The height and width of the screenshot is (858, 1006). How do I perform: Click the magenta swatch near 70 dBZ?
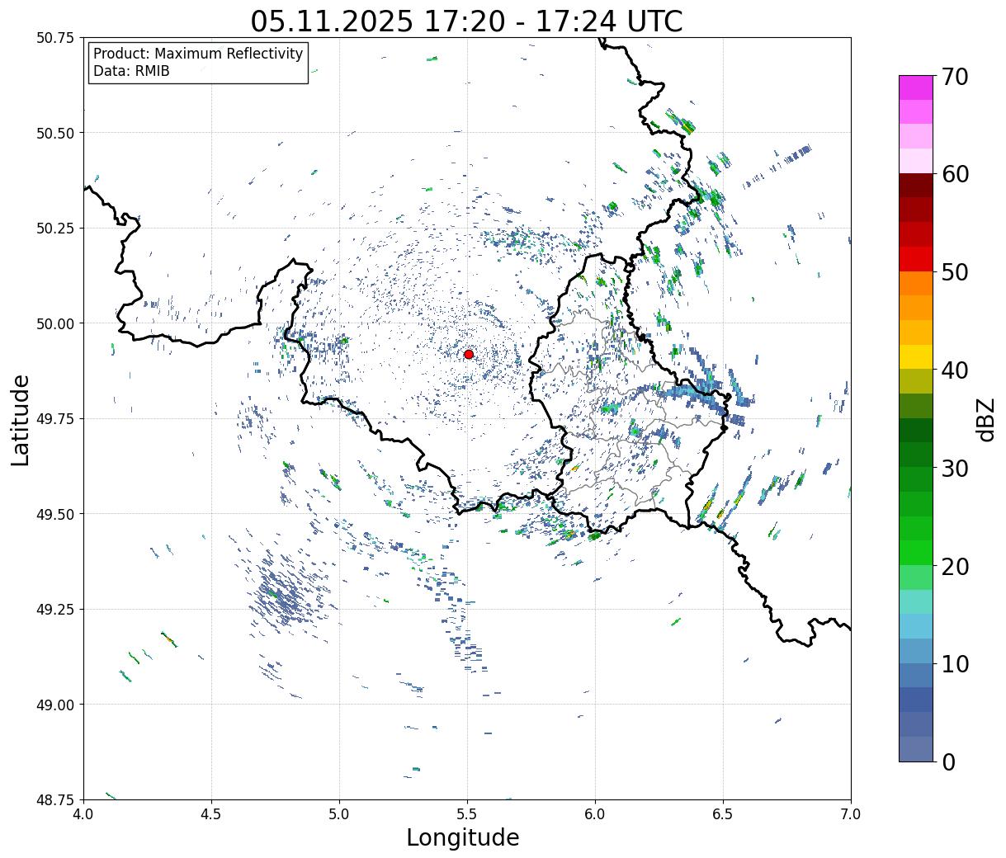pos(915,87)
